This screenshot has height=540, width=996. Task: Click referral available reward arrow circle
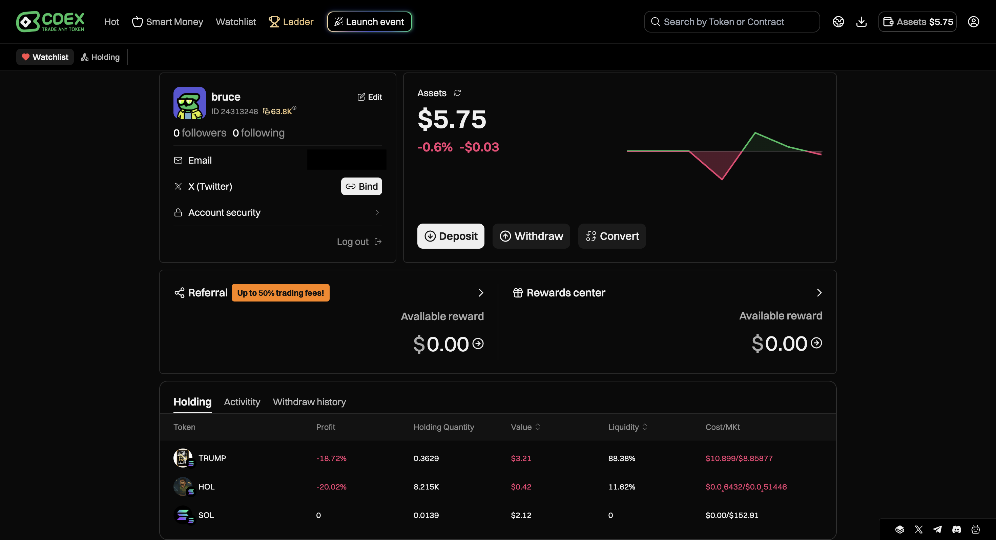[478, 343]
